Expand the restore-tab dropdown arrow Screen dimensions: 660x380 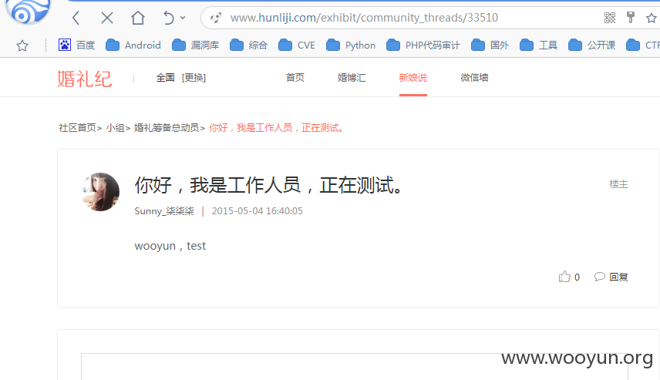[183, 18]
